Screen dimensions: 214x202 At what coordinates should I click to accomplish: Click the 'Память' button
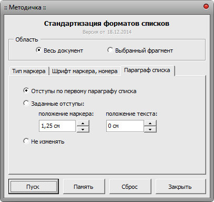pyautogui.click(x=84, y=187)
